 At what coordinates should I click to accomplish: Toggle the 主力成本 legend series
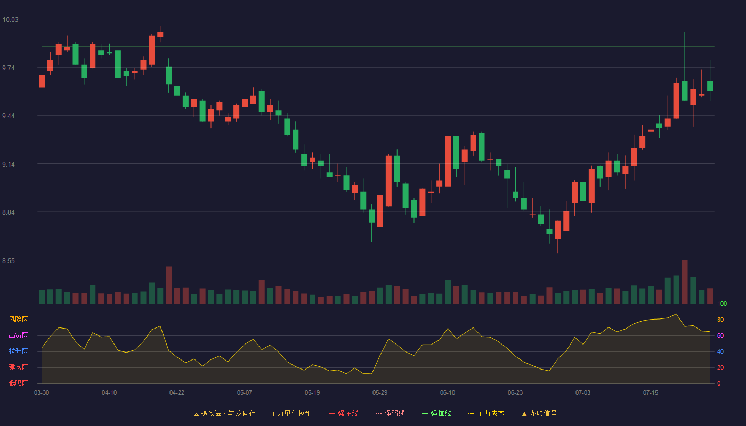point(486,413)
